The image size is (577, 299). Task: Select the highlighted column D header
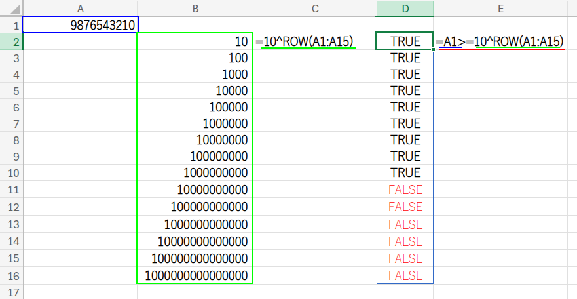[x=405, y=8]
